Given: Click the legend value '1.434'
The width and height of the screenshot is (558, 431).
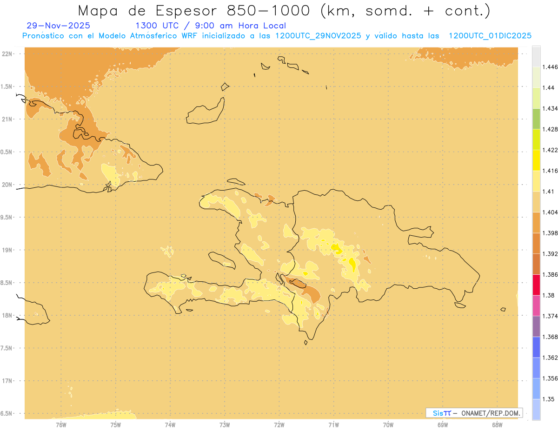Looking at the screenshot, I should click(x=550, y=108).
